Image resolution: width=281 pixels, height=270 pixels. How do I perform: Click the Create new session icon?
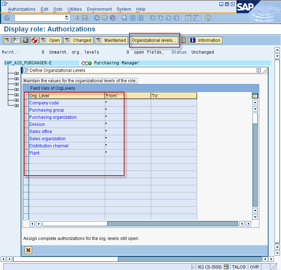pos(188,18)
